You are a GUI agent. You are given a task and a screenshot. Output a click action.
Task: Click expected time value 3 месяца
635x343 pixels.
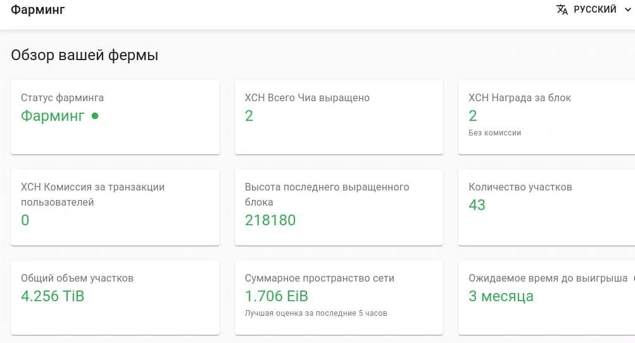501,296
